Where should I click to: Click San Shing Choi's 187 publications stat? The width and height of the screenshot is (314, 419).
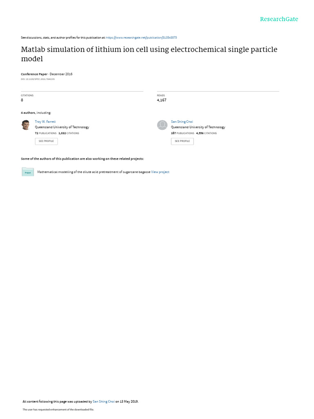(x=183, y=133)
